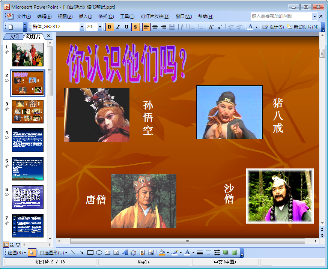Toggle Underline formatting button

click(x=126, y=27)
